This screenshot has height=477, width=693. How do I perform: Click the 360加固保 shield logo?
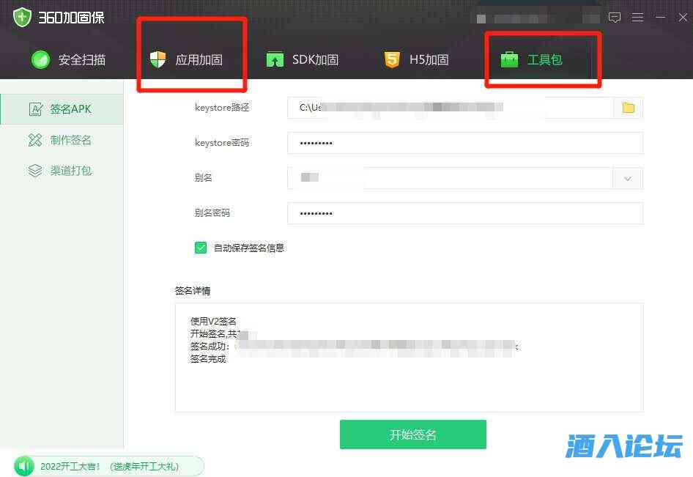tap(20, 15)
